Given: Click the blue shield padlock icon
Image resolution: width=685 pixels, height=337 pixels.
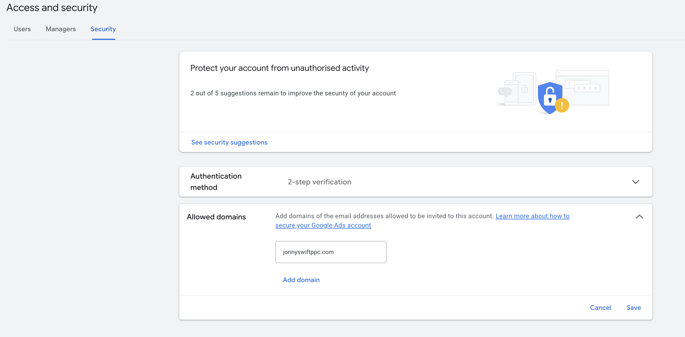Looking at the screenshot, I should [x=550, y=95].
